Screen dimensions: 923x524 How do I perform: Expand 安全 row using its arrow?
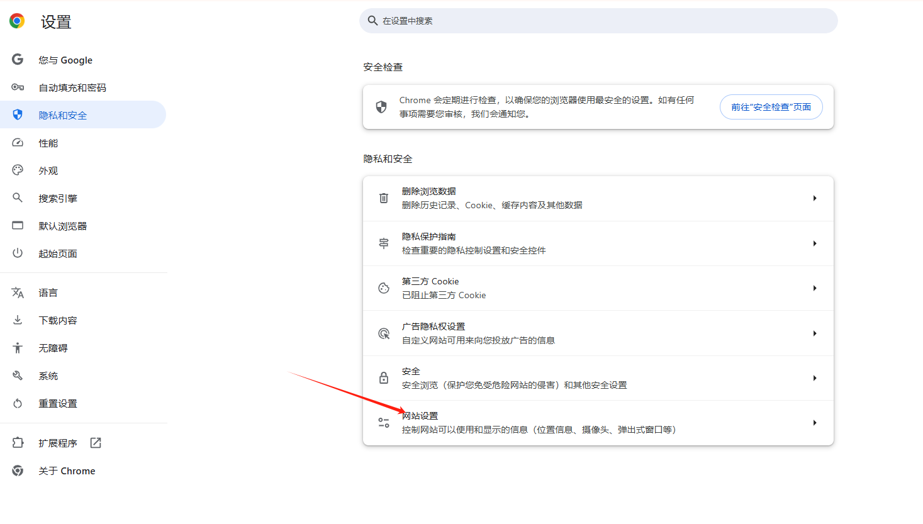(815, 378)
